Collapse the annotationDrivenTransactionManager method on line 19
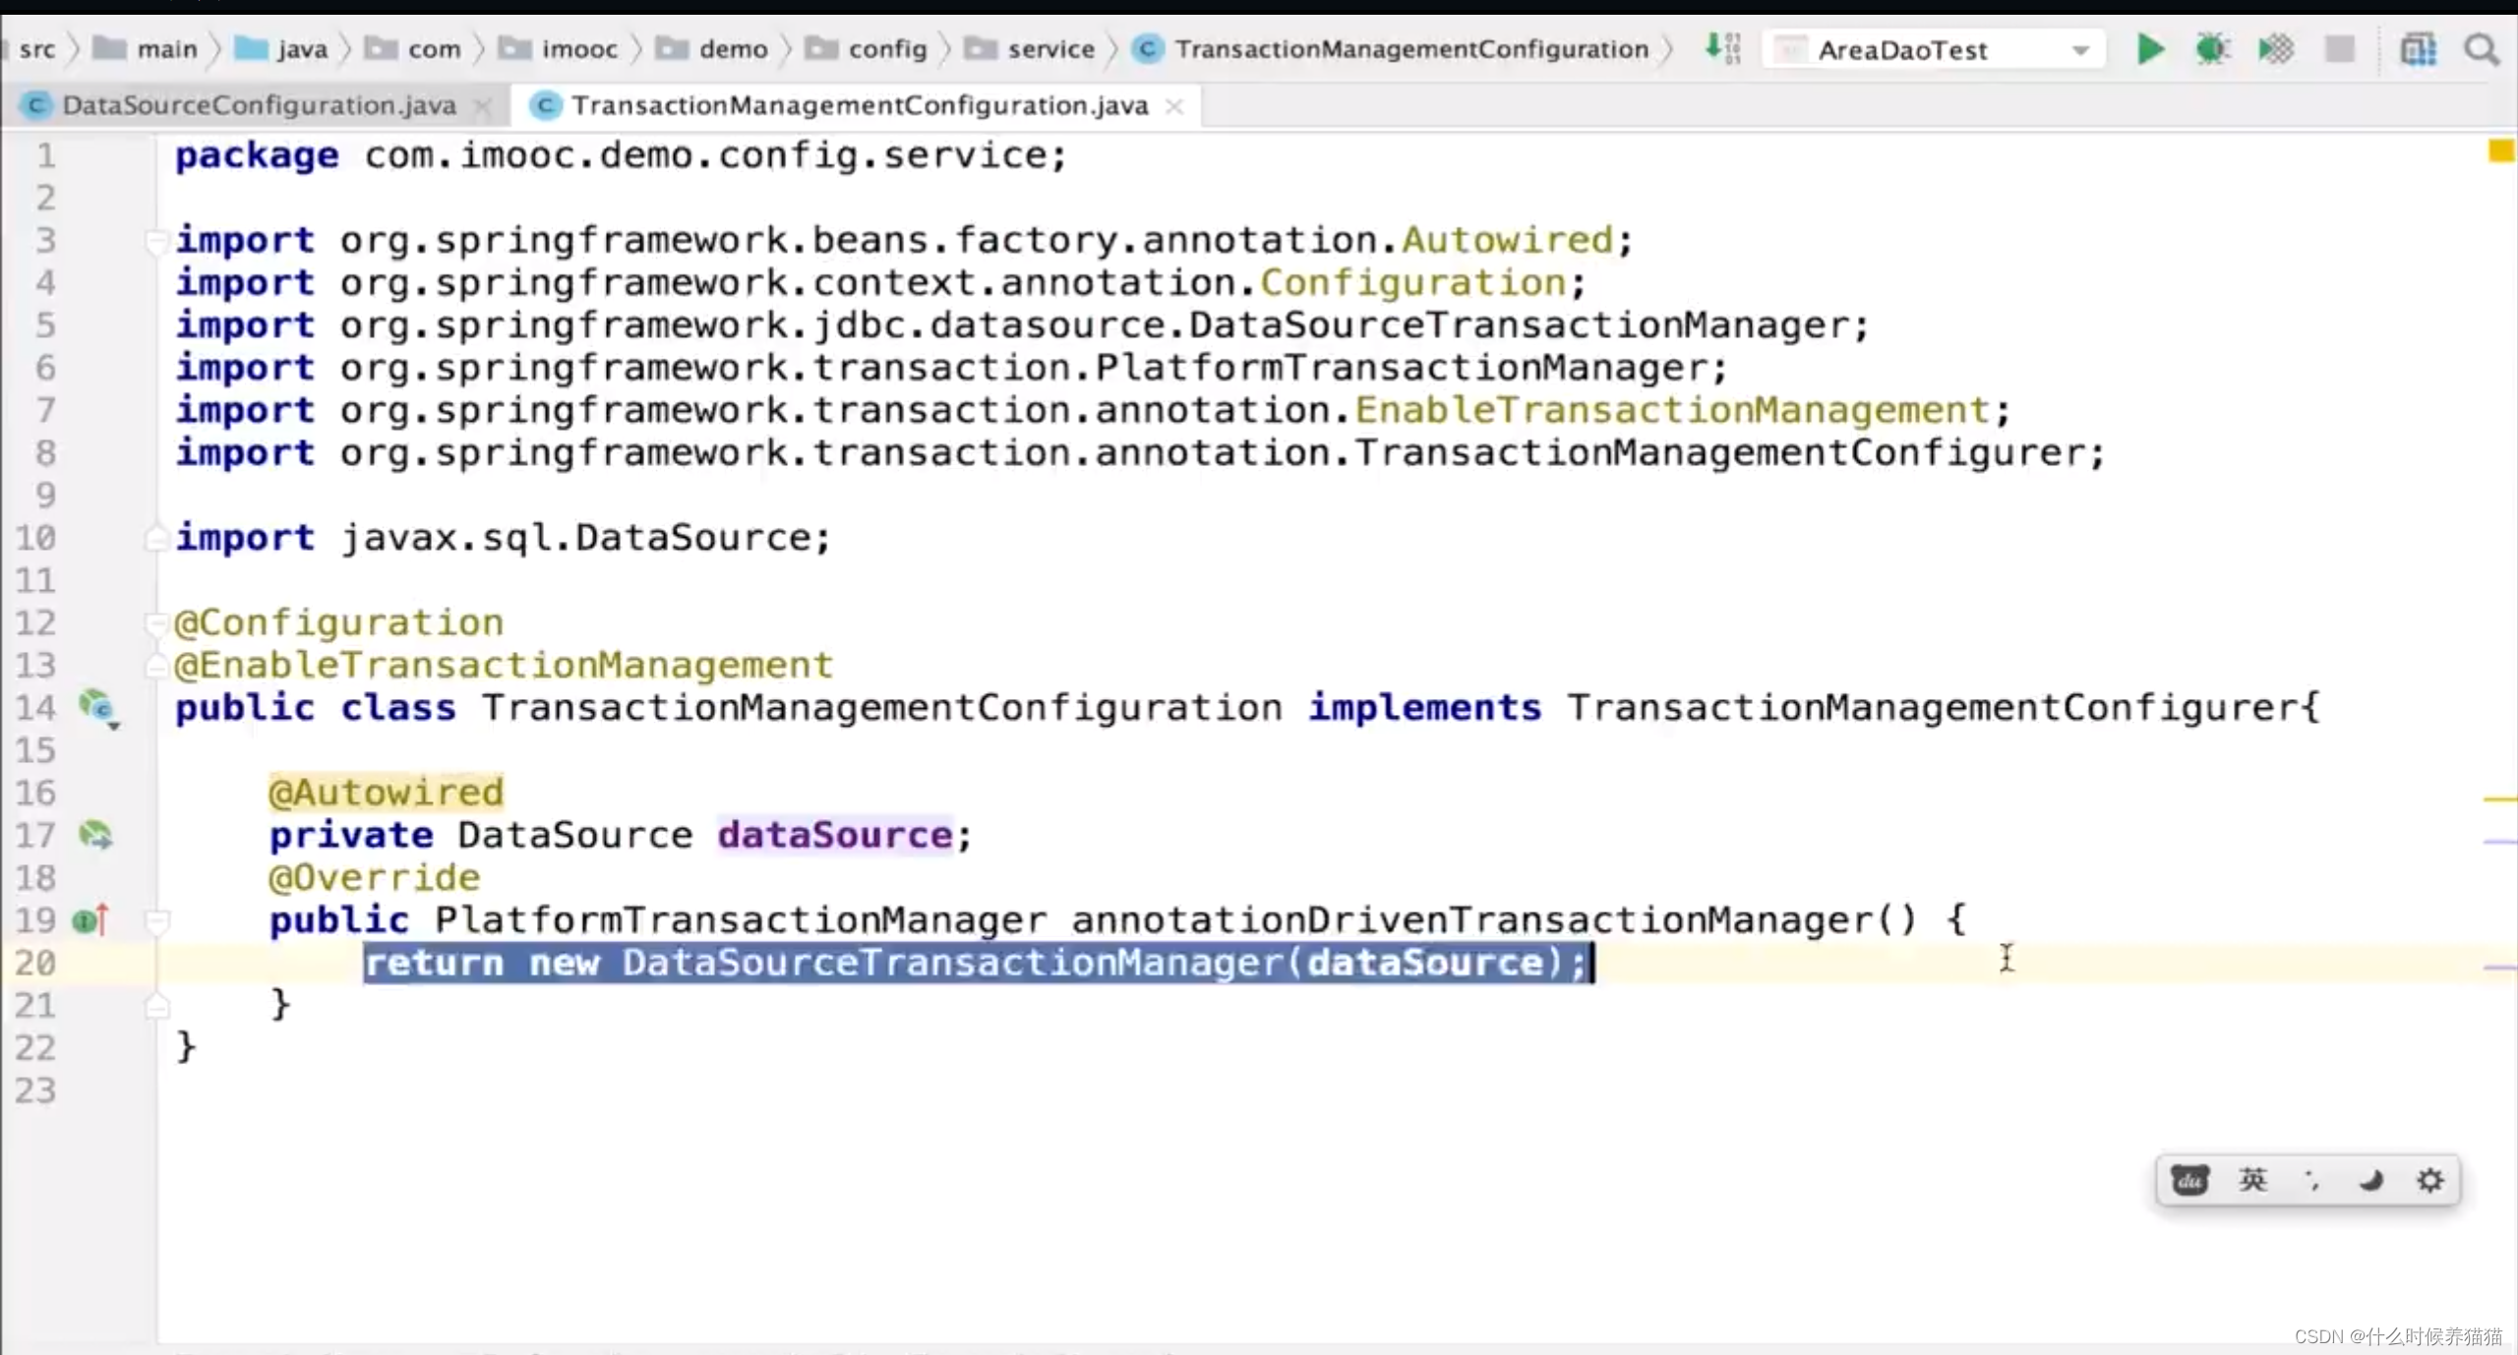This screenshot has height=1355, width=2518. point(156,920)
